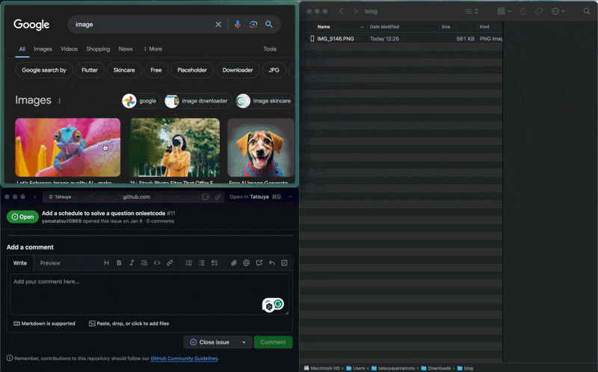This screenshot has width=598, height=372.
Task: Insert a saved reply arrow icon
Action: [271, 263]
